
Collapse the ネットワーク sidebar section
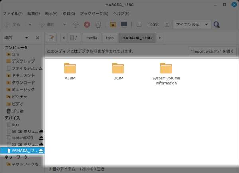point(16,157)
